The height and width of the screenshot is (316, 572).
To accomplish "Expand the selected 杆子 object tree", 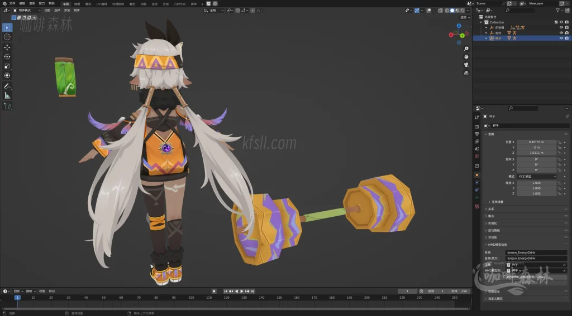I will click(x=487, y=38).
